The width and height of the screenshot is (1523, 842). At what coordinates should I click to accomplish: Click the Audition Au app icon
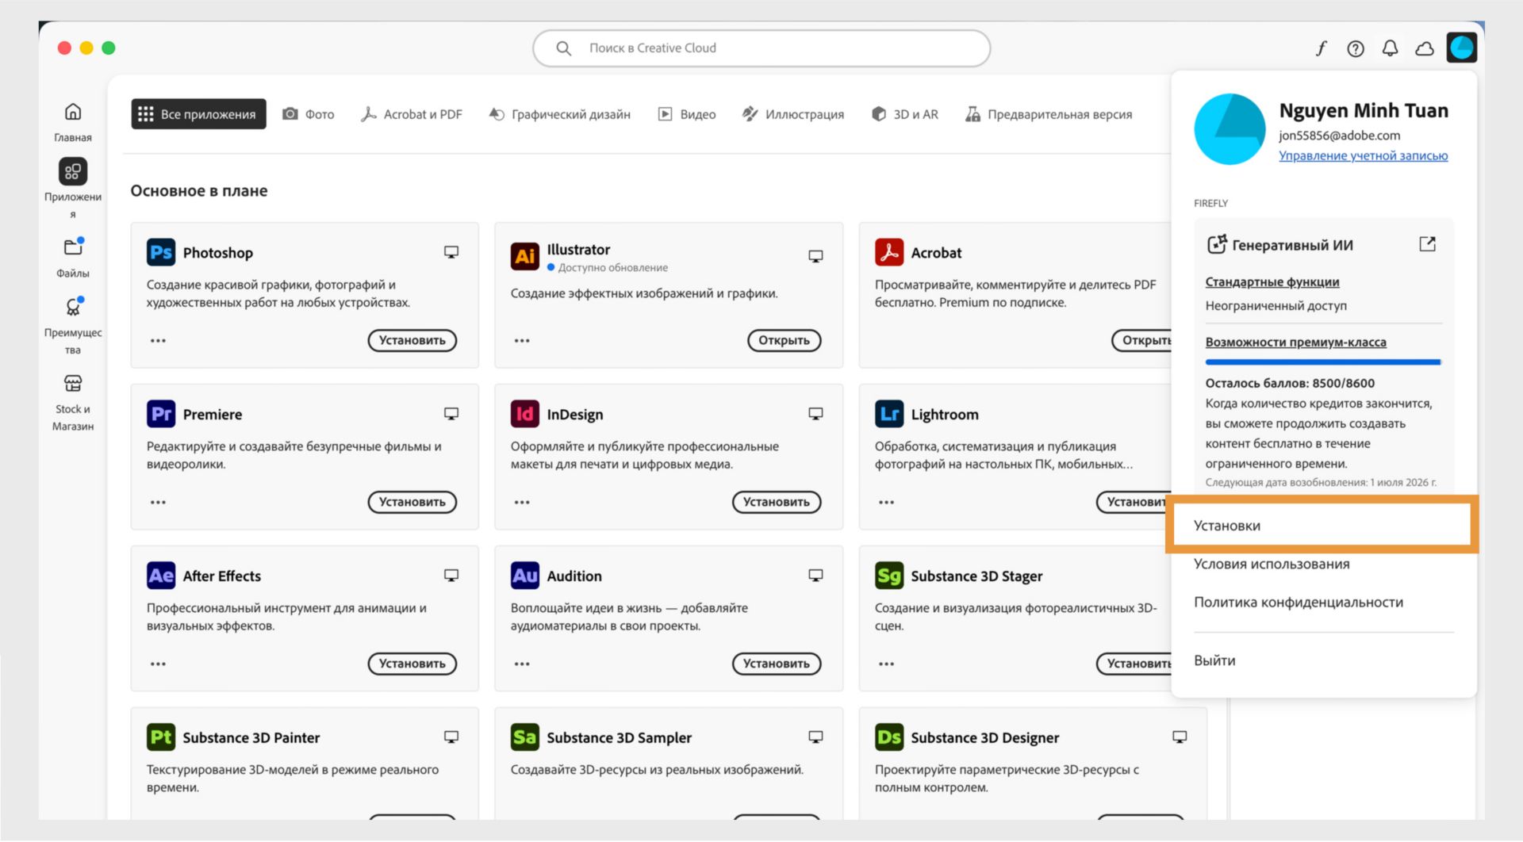tap(524, 576)
